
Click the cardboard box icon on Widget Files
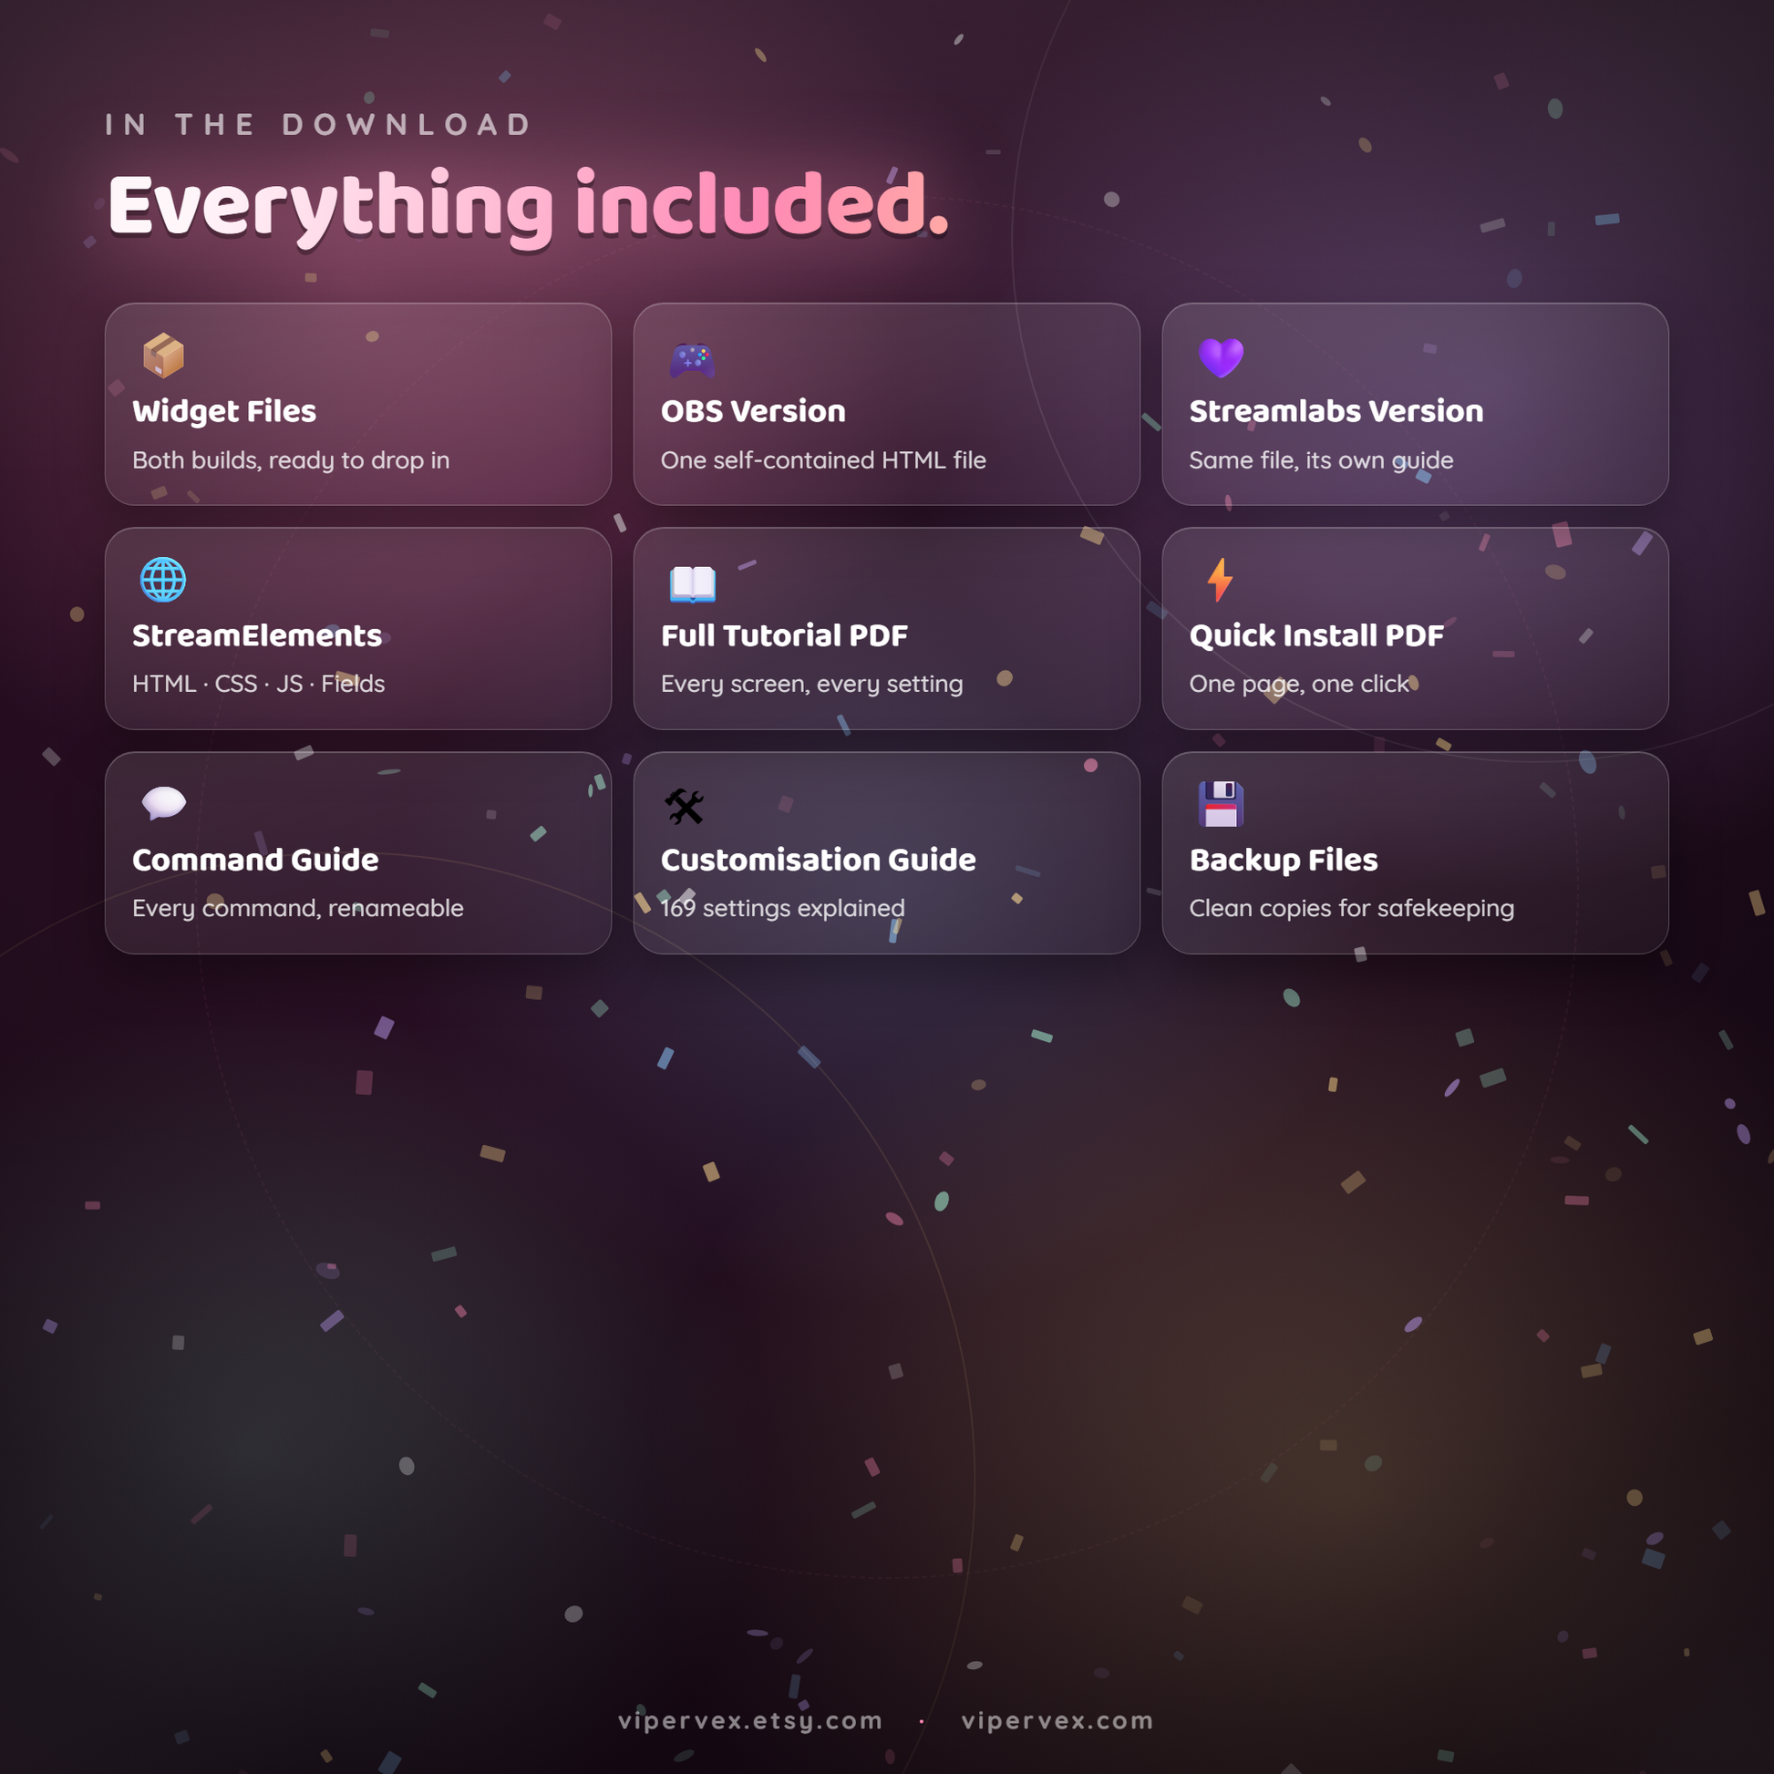163,356
